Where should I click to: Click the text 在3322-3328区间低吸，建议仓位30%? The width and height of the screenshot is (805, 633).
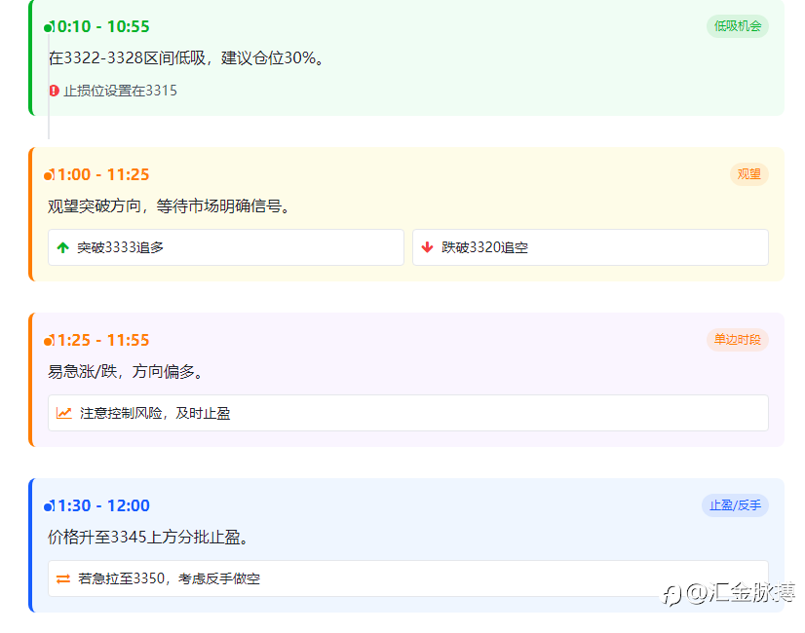coord(186,58)
